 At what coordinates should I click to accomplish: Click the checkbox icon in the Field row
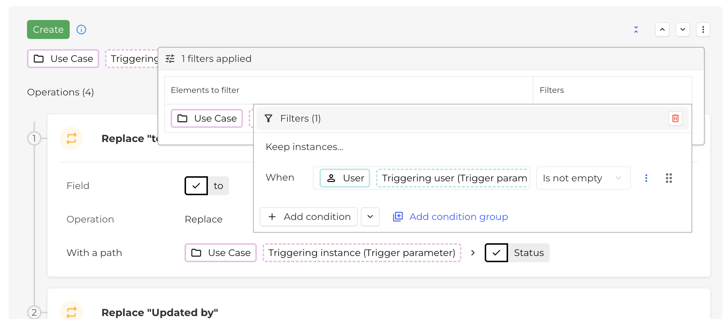pyautogui.click(x=196, y=186)
